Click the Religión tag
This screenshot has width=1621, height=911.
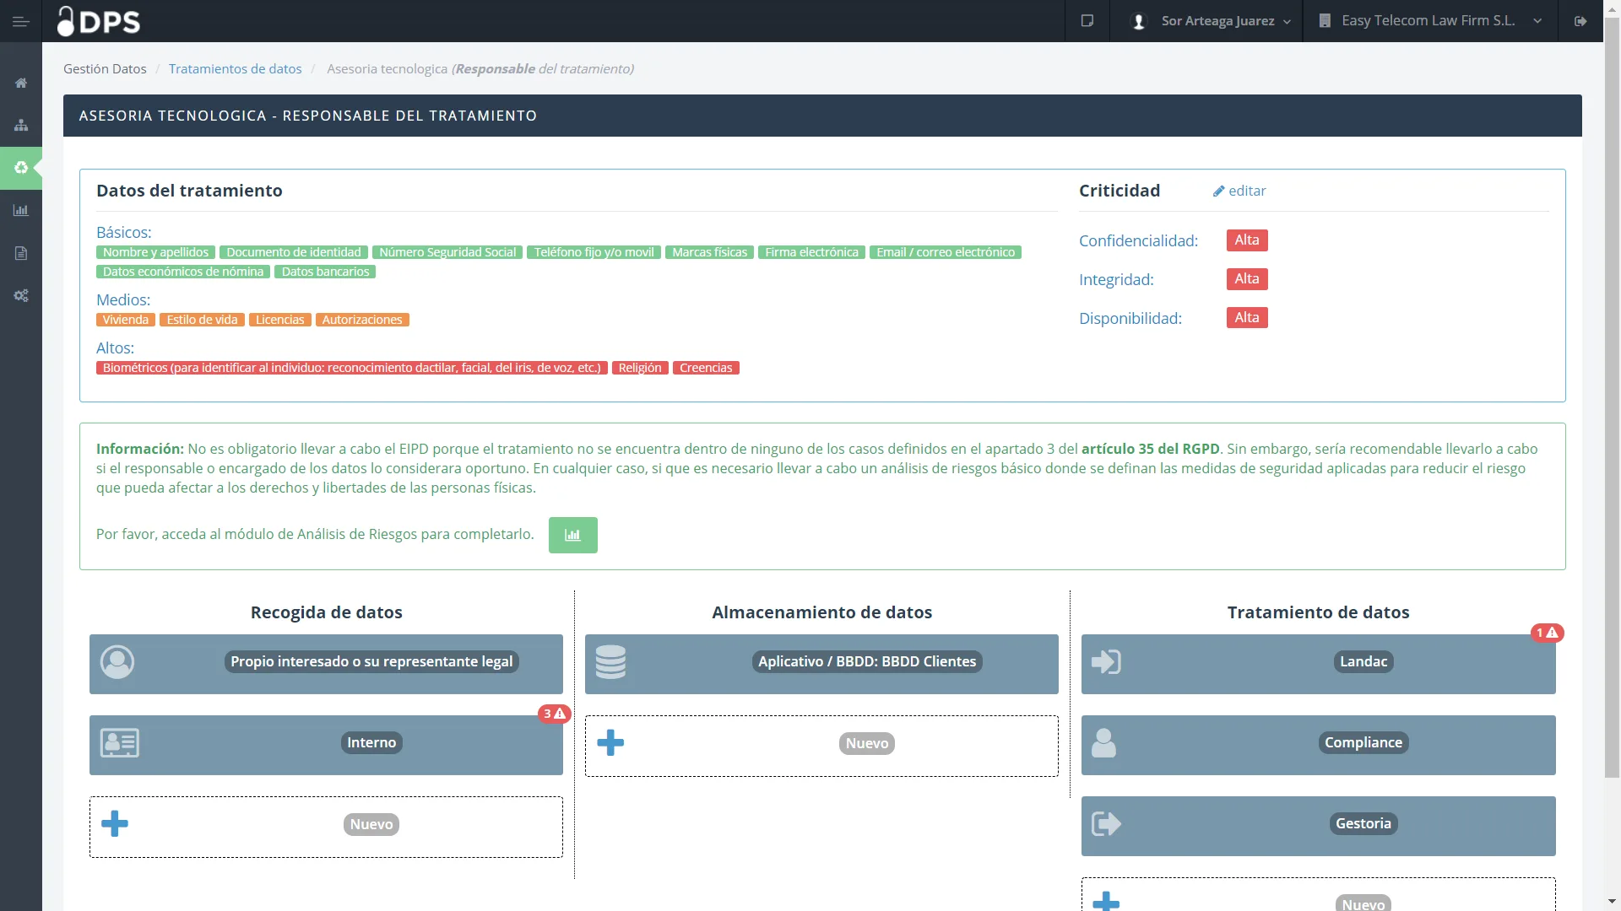click(x=640, y=368)
